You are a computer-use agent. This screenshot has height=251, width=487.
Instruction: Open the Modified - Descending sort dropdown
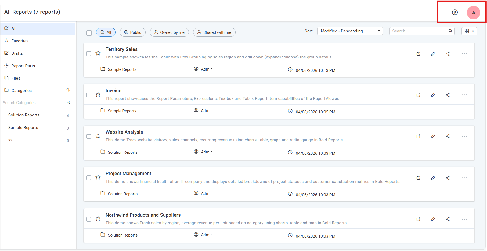pyautogui.click(x=350, y=31)
